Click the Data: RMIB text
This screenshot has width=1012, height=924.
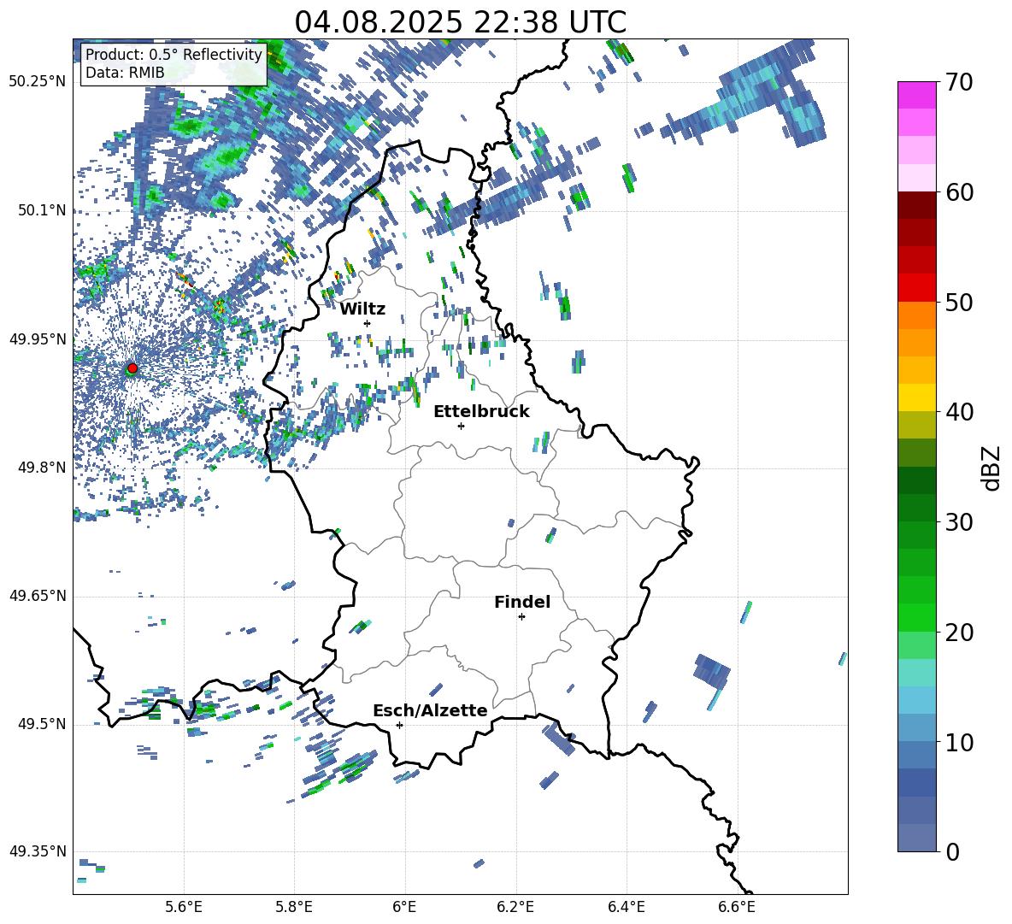coord(125,73)
